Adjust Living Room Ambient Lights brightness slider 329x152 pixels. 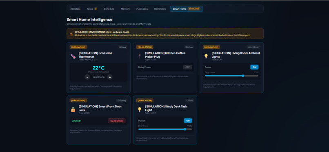click(231, 76)
